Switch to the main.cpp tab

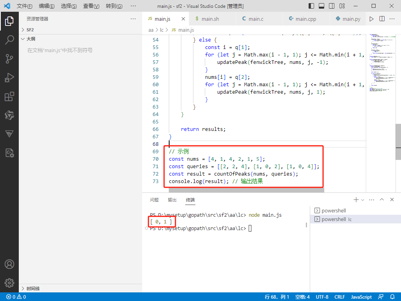[307, 19]
